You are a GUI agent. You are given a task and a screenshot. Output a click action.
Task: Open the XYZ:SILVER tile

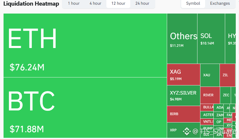coord(183,95)
